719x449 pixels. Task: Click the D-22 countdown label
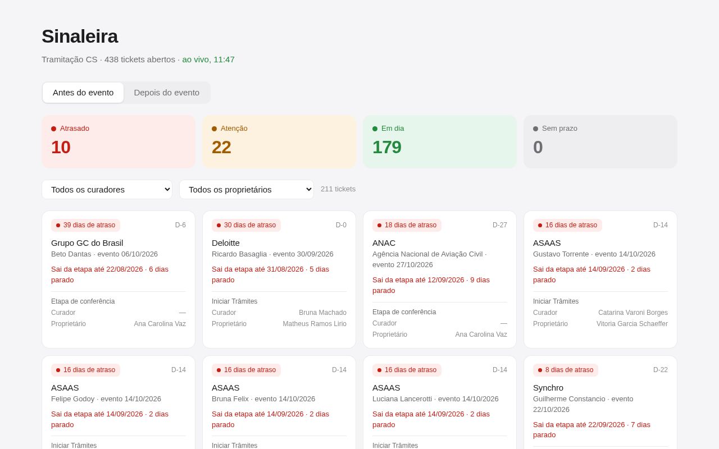[661, 370]
